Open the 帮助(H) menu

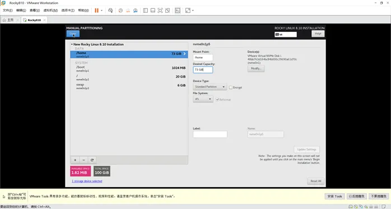point(83,11)
